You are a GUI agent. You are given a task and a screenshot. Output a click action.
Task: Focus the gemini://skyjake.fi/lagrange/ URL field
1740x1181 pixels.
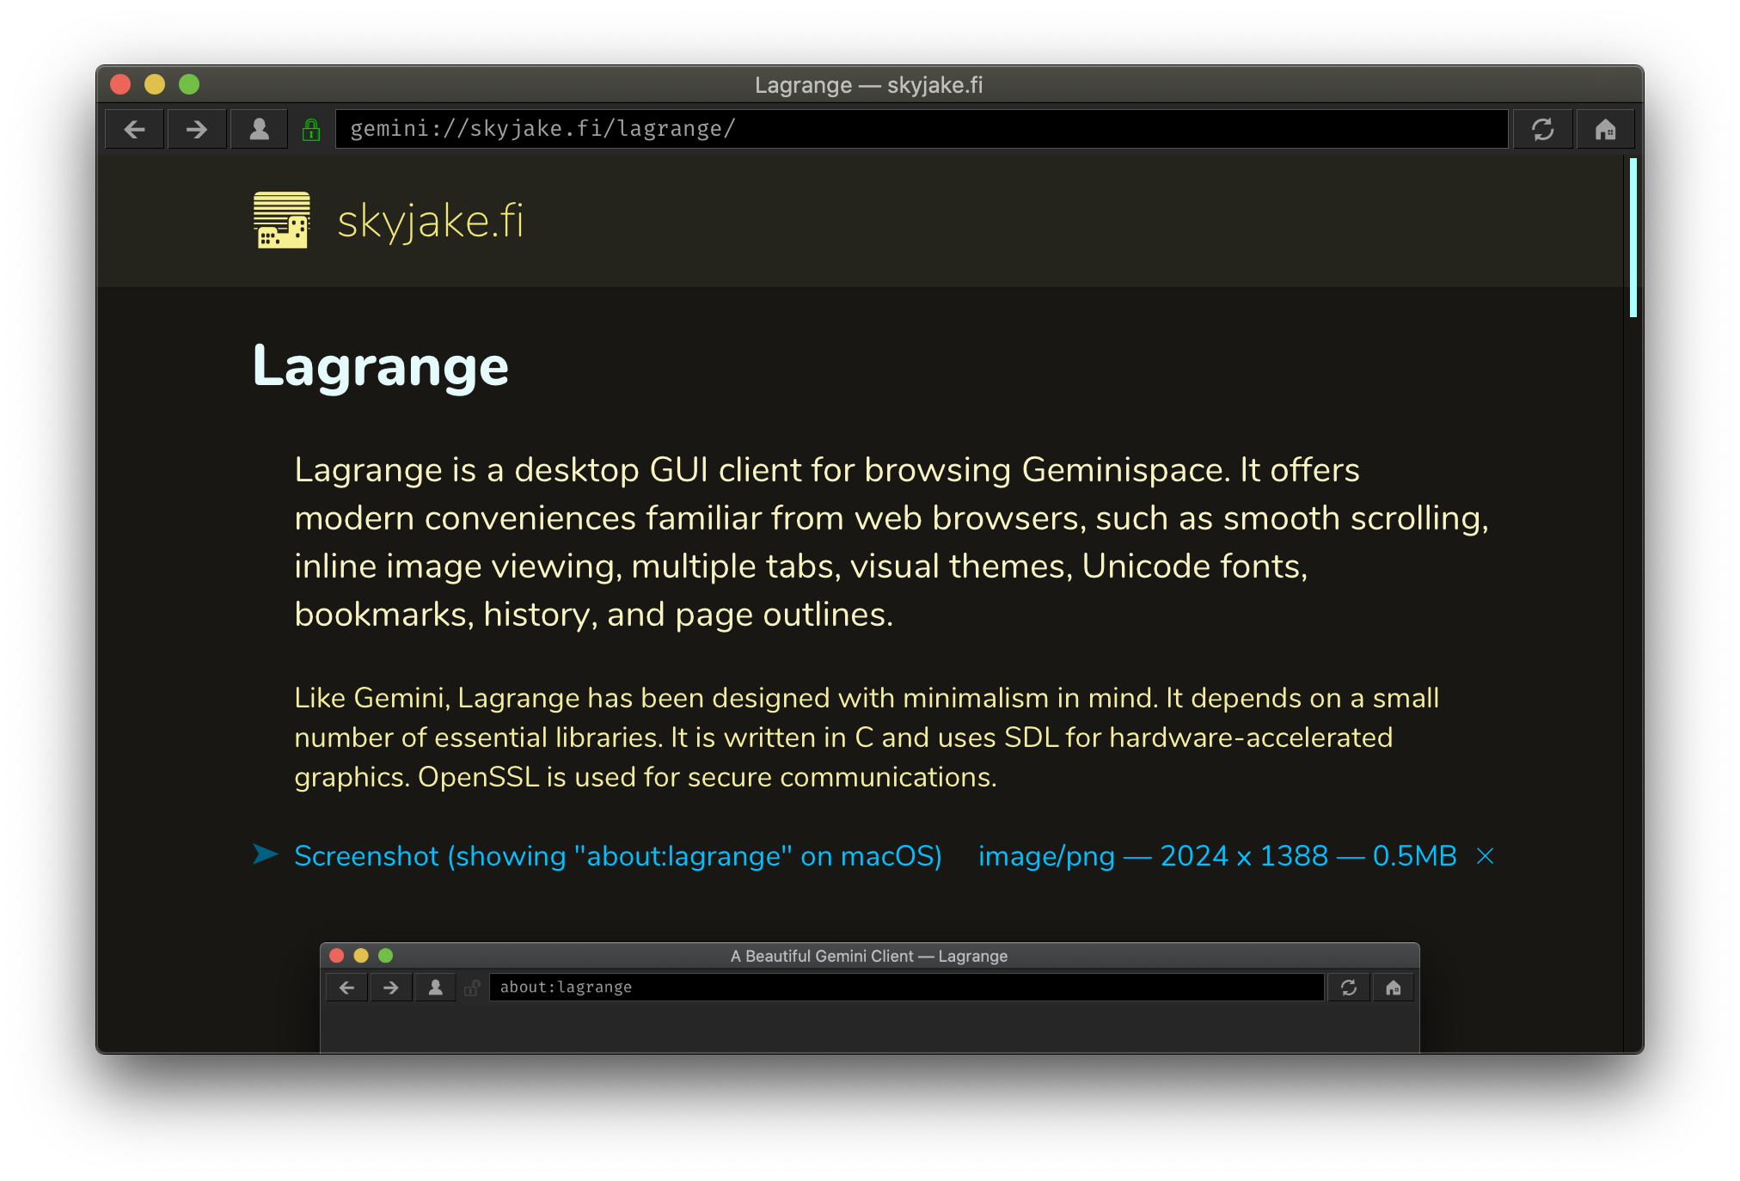(x=920, y=130)
